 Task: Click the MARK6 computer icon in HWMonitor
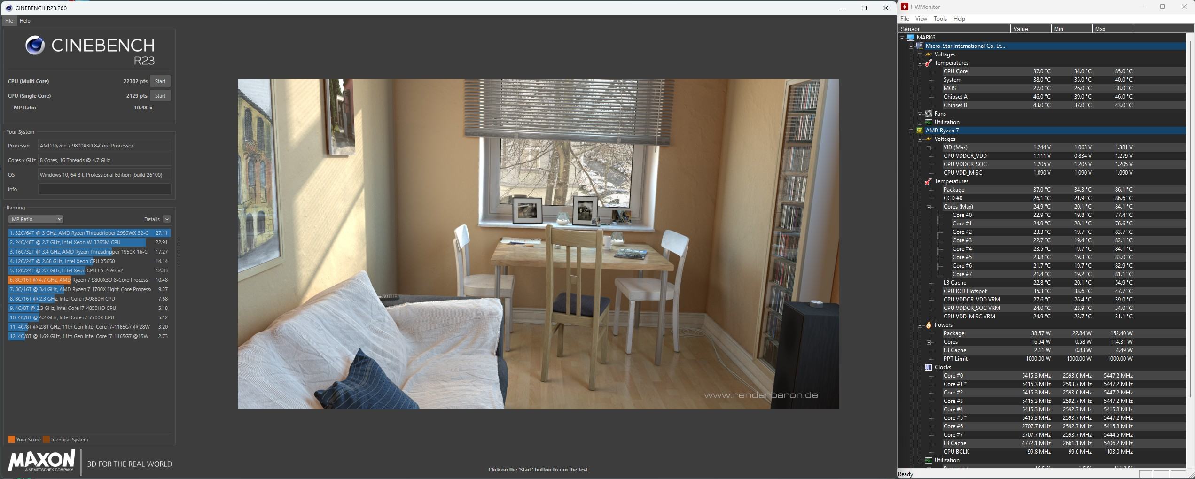[911, 38]
